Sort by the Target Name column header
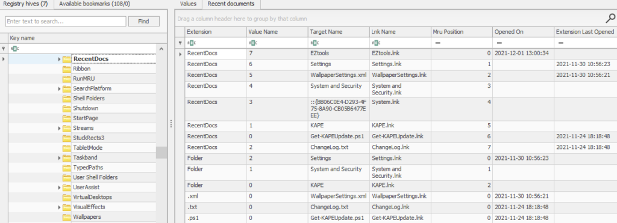Viewport: 617px width, 223px height. pyautogui.click(x=339, y=32)
